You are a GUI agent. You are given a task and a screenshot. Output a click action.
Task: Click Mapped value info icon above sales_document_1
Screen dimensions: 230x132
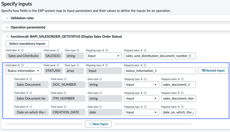pyautogui.click(x=182, y=79)
